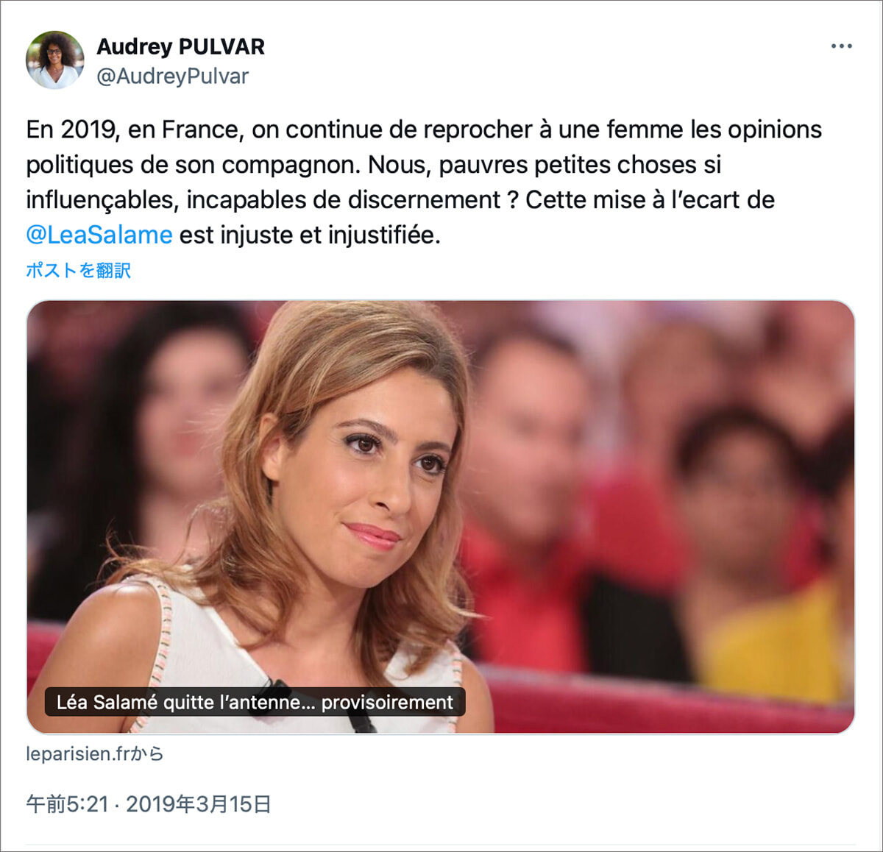The width and height of the screenshot is (883, 852).
Task: Click the display name Audrey PULVAR
Action: tap(180, 46)
